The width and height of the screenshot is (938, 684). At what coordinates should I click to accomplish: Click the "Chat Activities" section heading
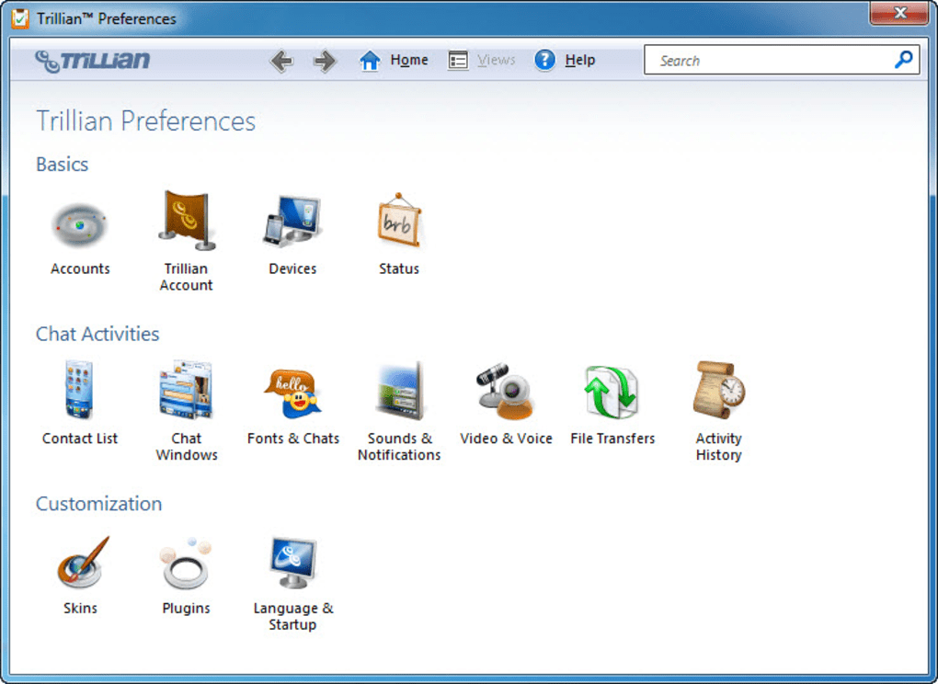click(x=97, y=334)
